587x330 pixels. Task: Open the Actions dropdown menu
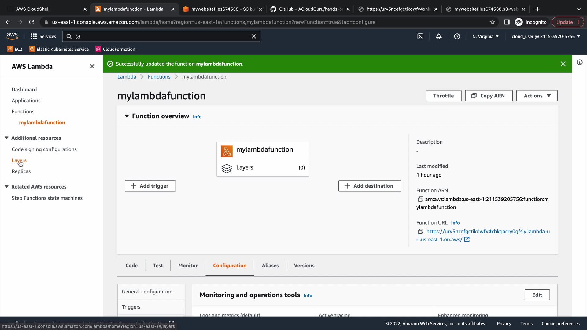pos(537,96)
